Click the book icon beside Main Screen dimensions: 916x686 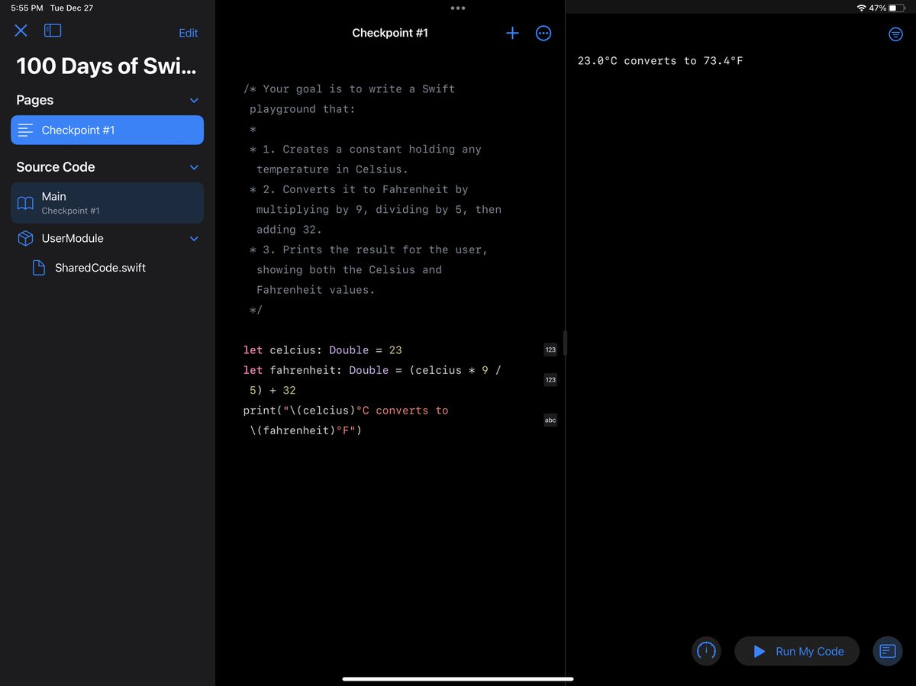click(26, 203)
